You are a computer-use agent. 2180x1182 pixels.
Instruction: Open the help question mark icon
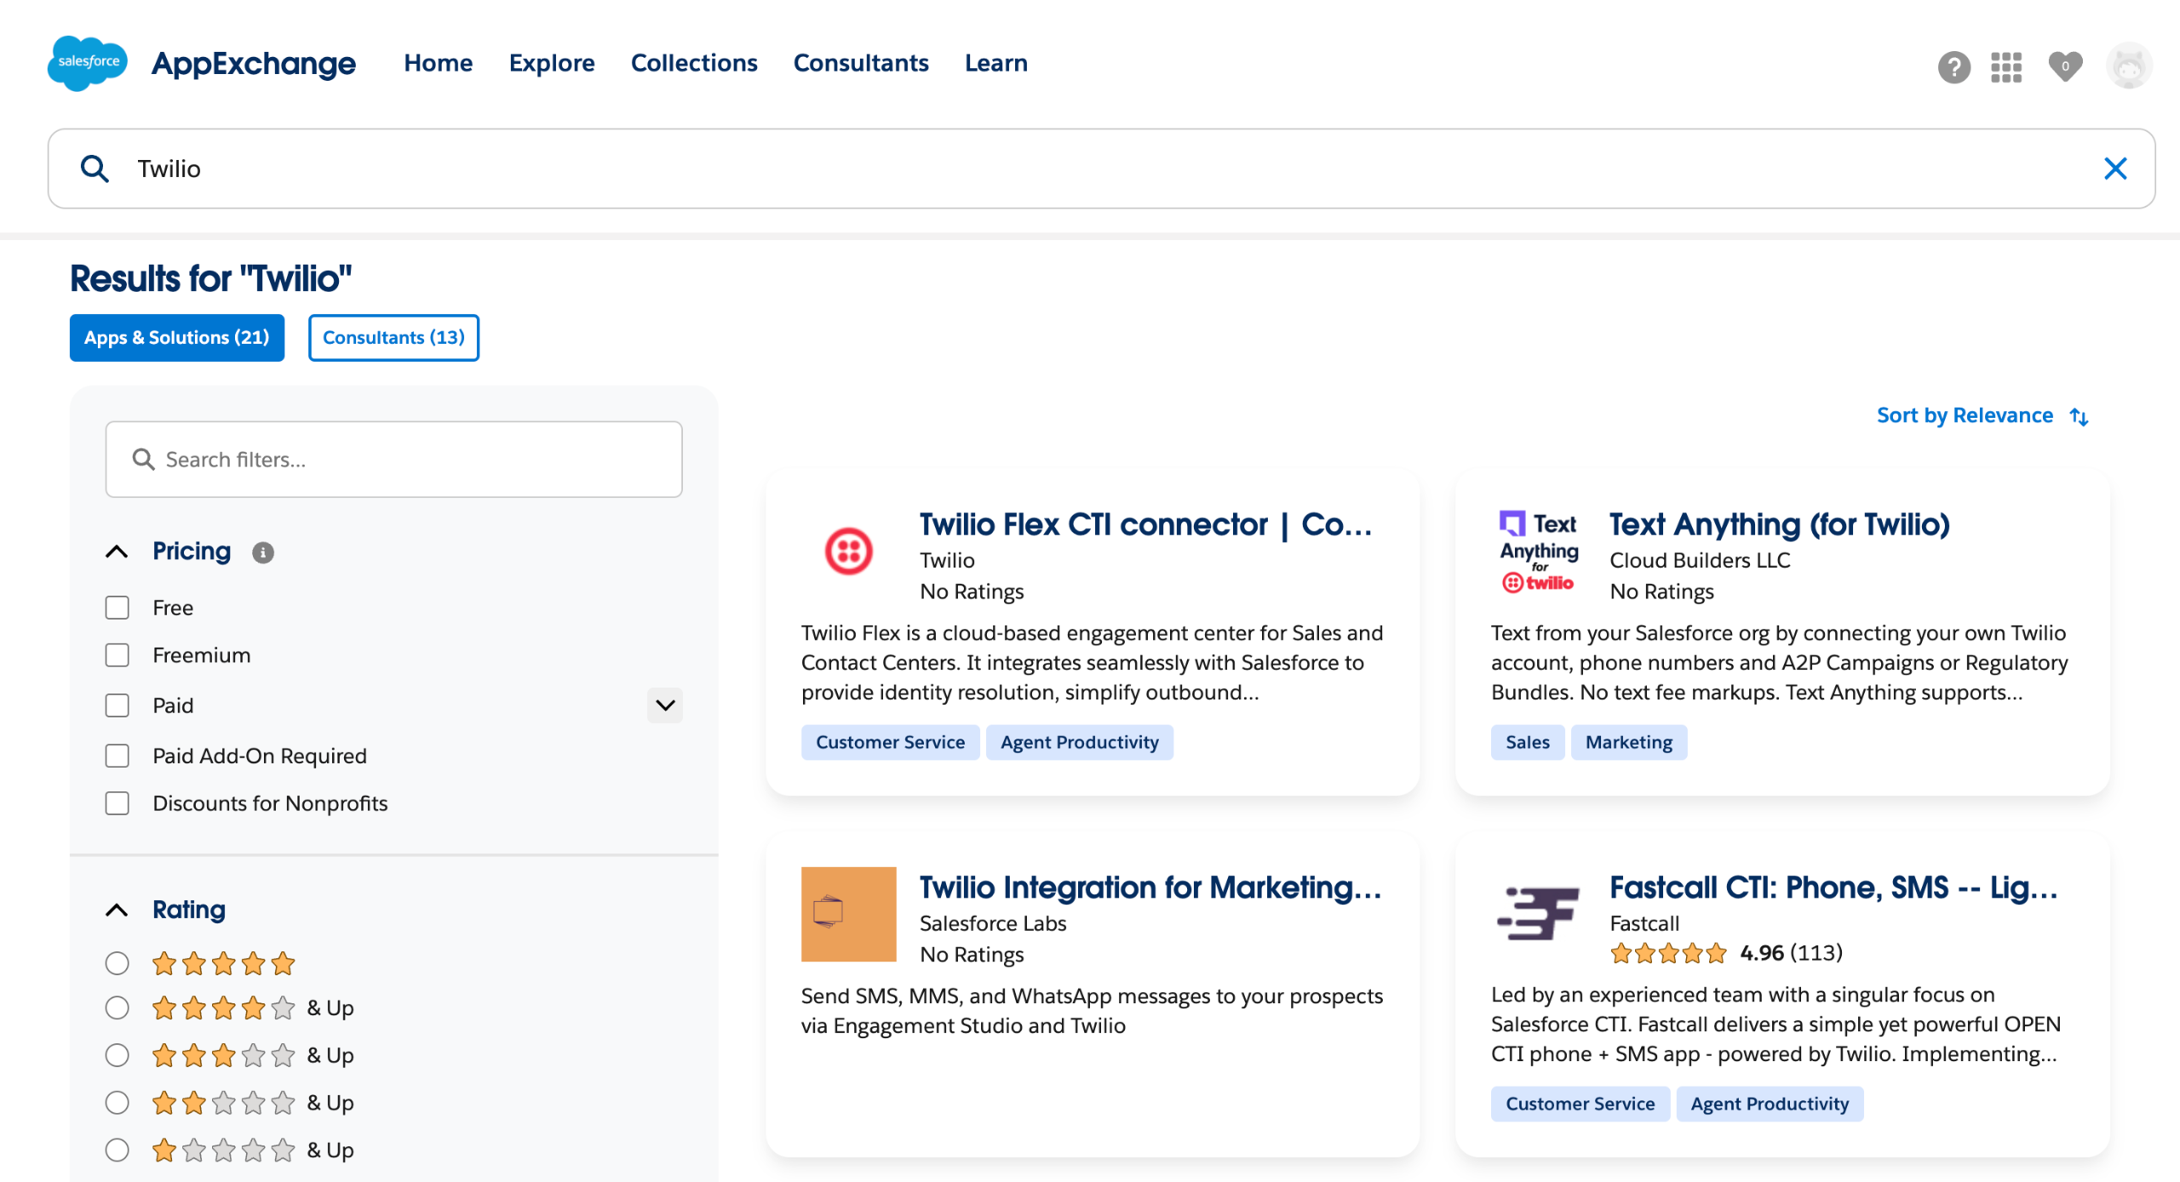tap(1953, 66)
